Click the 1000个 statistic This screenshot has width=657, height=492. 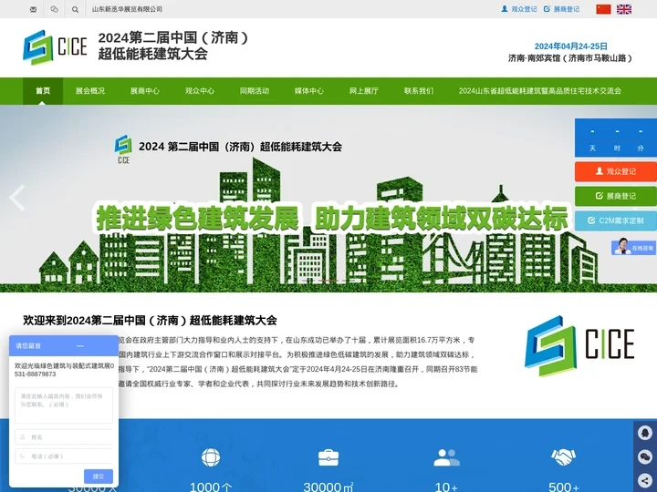tap(211, 487)
